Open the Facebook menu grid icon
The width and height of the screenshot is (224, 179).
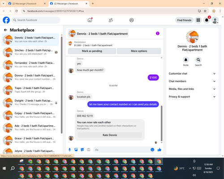pos(198,20)
